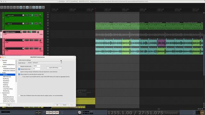This screenshot has height=115, width=205.
Task: Click the REC record transport button
Action: pyautogui.click(x=57, y=112)
